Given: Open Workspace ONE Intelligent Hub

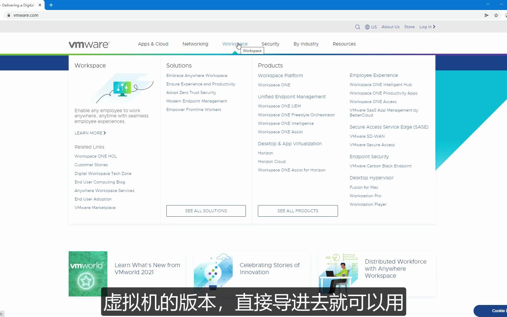Looking at the screenshot, I should tap(381, 85).
